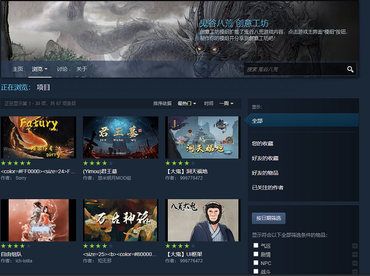
Task: Click the minus exclude icon beside 剧情
Action: 355,255
